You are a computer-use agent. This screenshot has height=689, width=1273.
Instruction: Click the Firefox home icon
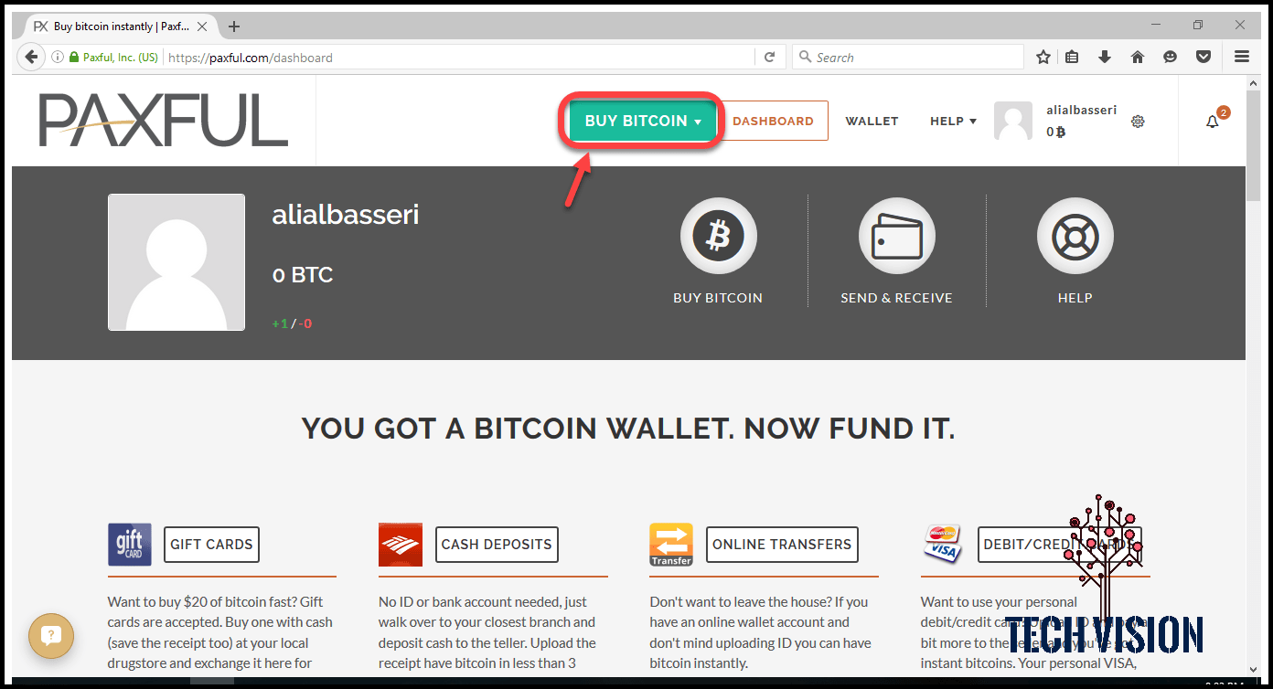pos(1138,57)
